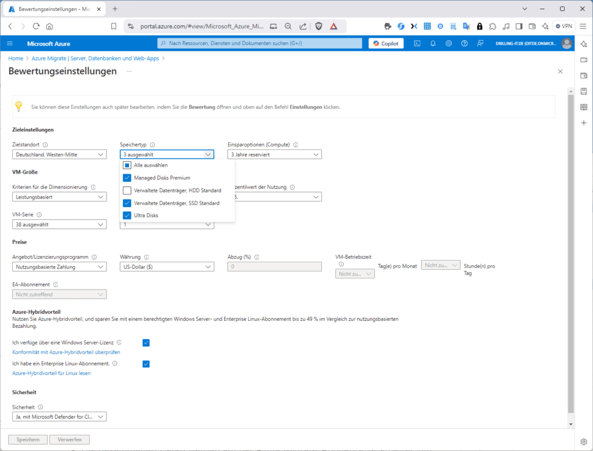Toggle the VPN button in browser toolbar
This screenshot has width=593, height=451.
point(564,26)
